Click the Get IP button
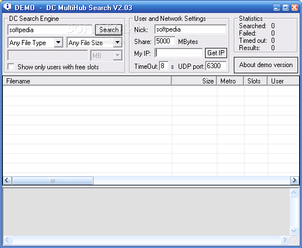The height and width of the screenshot is (248, 302). (x=216, y=53)
